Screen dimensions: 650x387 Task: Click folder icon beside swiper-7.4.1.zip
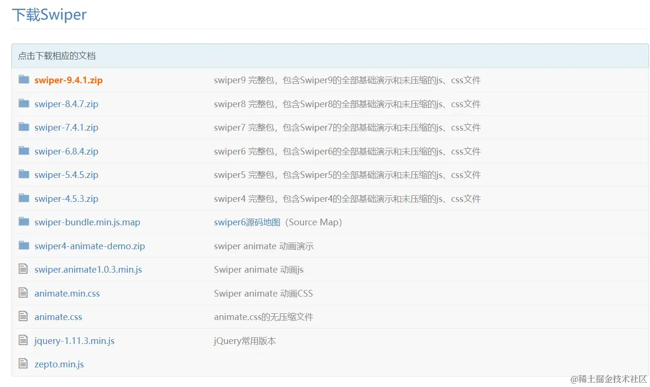[24, 127]
